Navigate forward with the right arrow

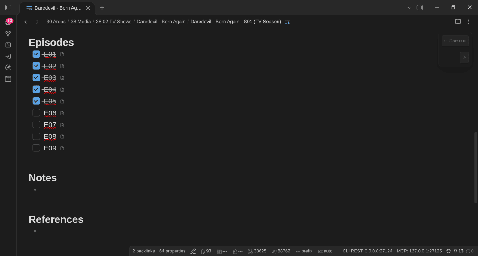click(37, 22)
